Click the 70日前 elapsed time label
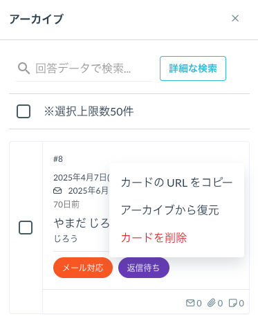 click(x=66, y=204)
